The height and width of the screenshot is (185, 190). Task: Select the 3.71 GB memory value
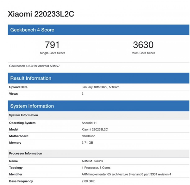87,143
